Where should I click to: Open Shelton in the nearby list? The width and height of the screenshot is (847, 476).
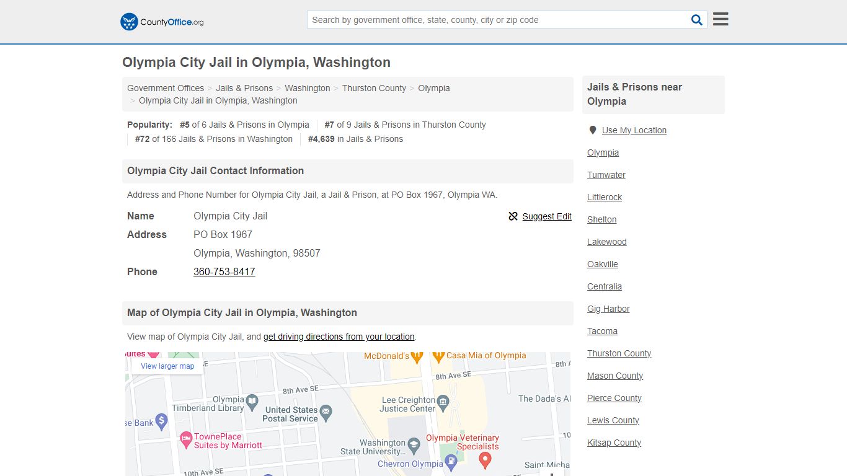pyautogui.click(x=602, y=219)
